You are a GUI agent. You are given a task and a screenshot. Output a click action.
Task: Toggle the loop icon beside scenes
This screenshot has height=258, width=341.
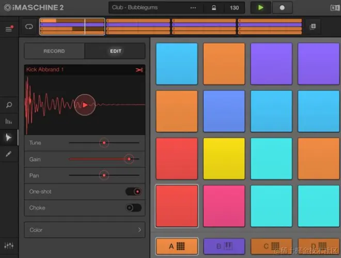[29, 27]
